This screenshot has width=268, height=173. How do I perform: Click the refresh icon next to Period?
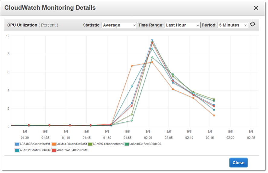point(253,24)
